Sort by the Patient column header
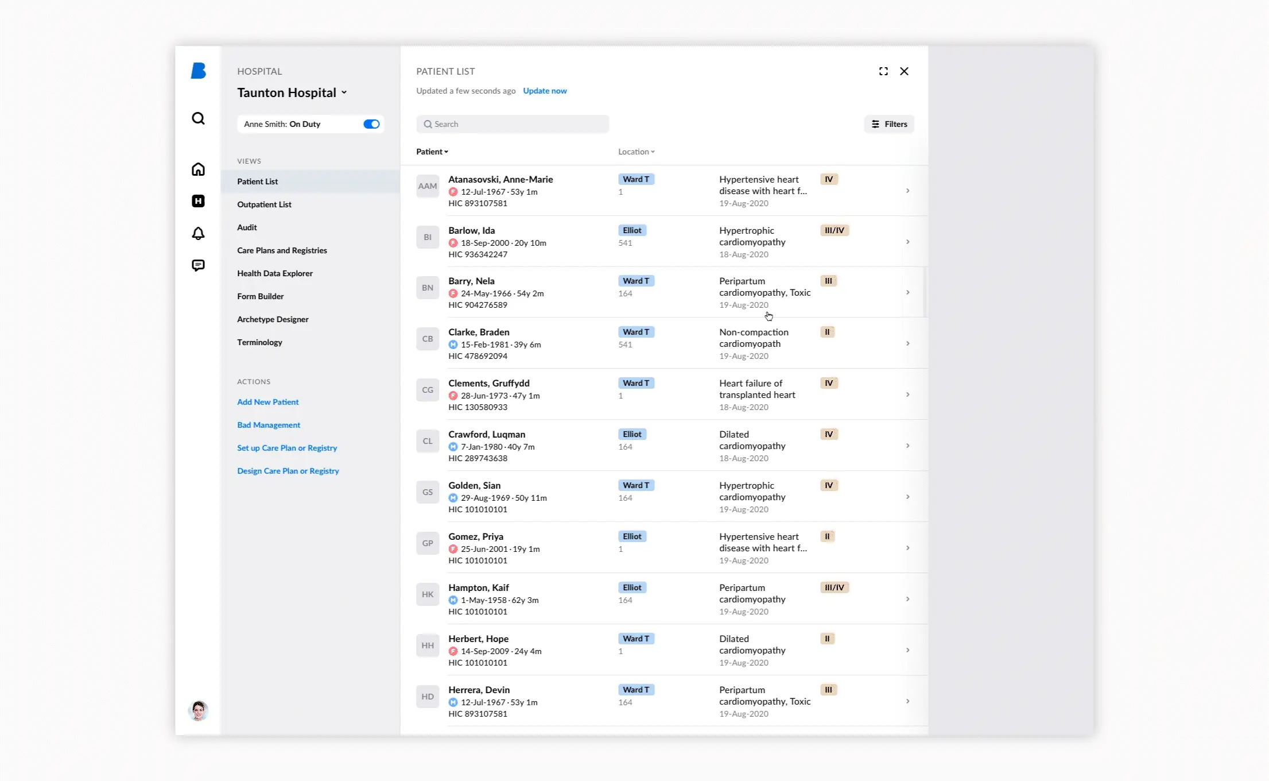 click(432, 152)
